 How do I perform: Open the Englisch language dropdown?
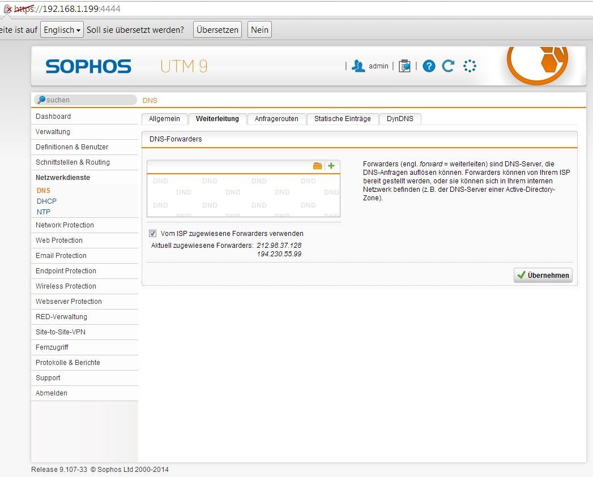(62, 30)
